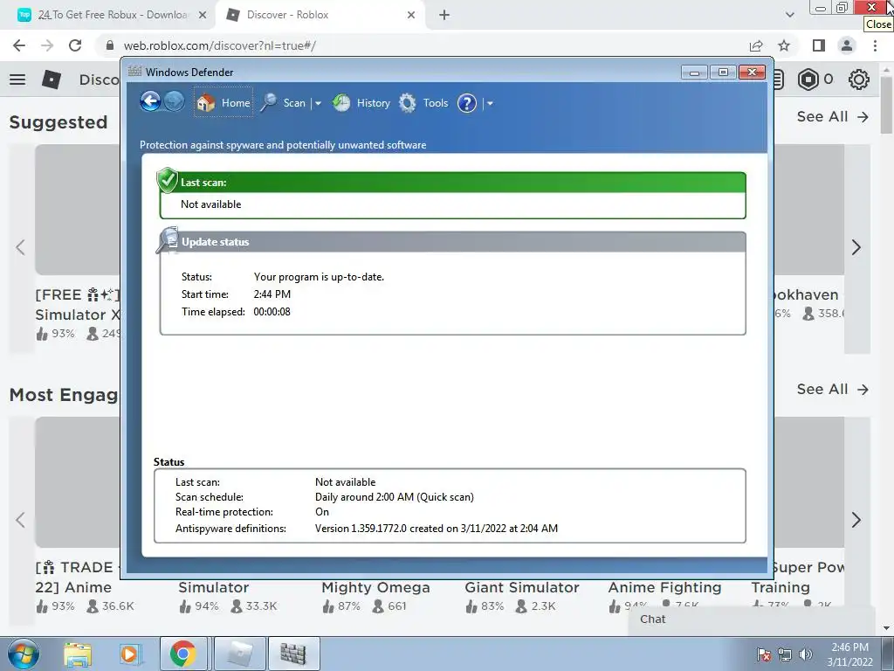Show next Most Engaging games with right arrow
This screenshot has height=671, width=894.
856,520
